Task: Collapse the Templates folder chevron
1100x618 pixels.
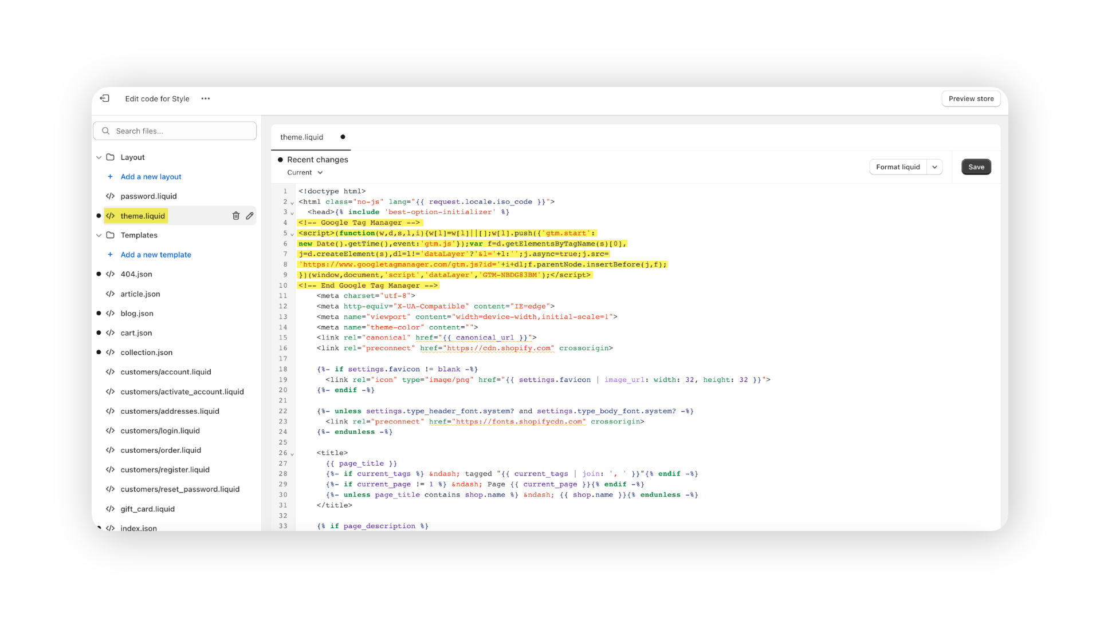Action: coord(99,235)
